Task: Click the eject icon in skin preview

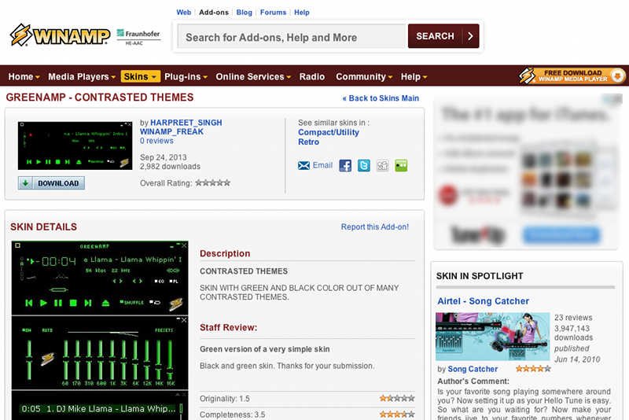Action: (x=105, y=303)
